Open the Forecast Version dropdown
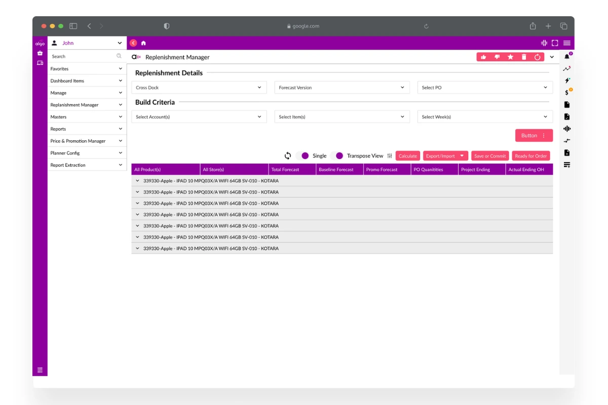 click(x=342, y=88)
